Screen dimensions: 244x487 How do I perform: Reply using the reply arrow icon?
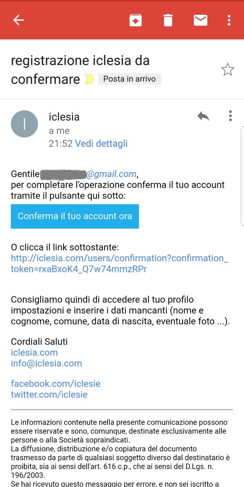203,116
